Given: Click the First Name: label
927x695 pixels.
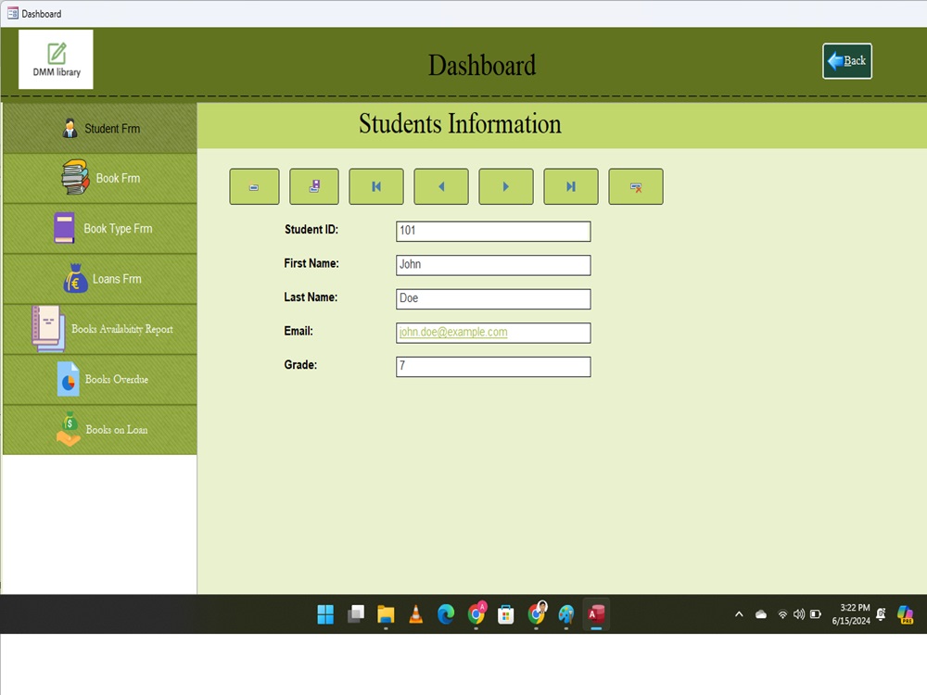Looking at the screenshot, I should point(311,263).
